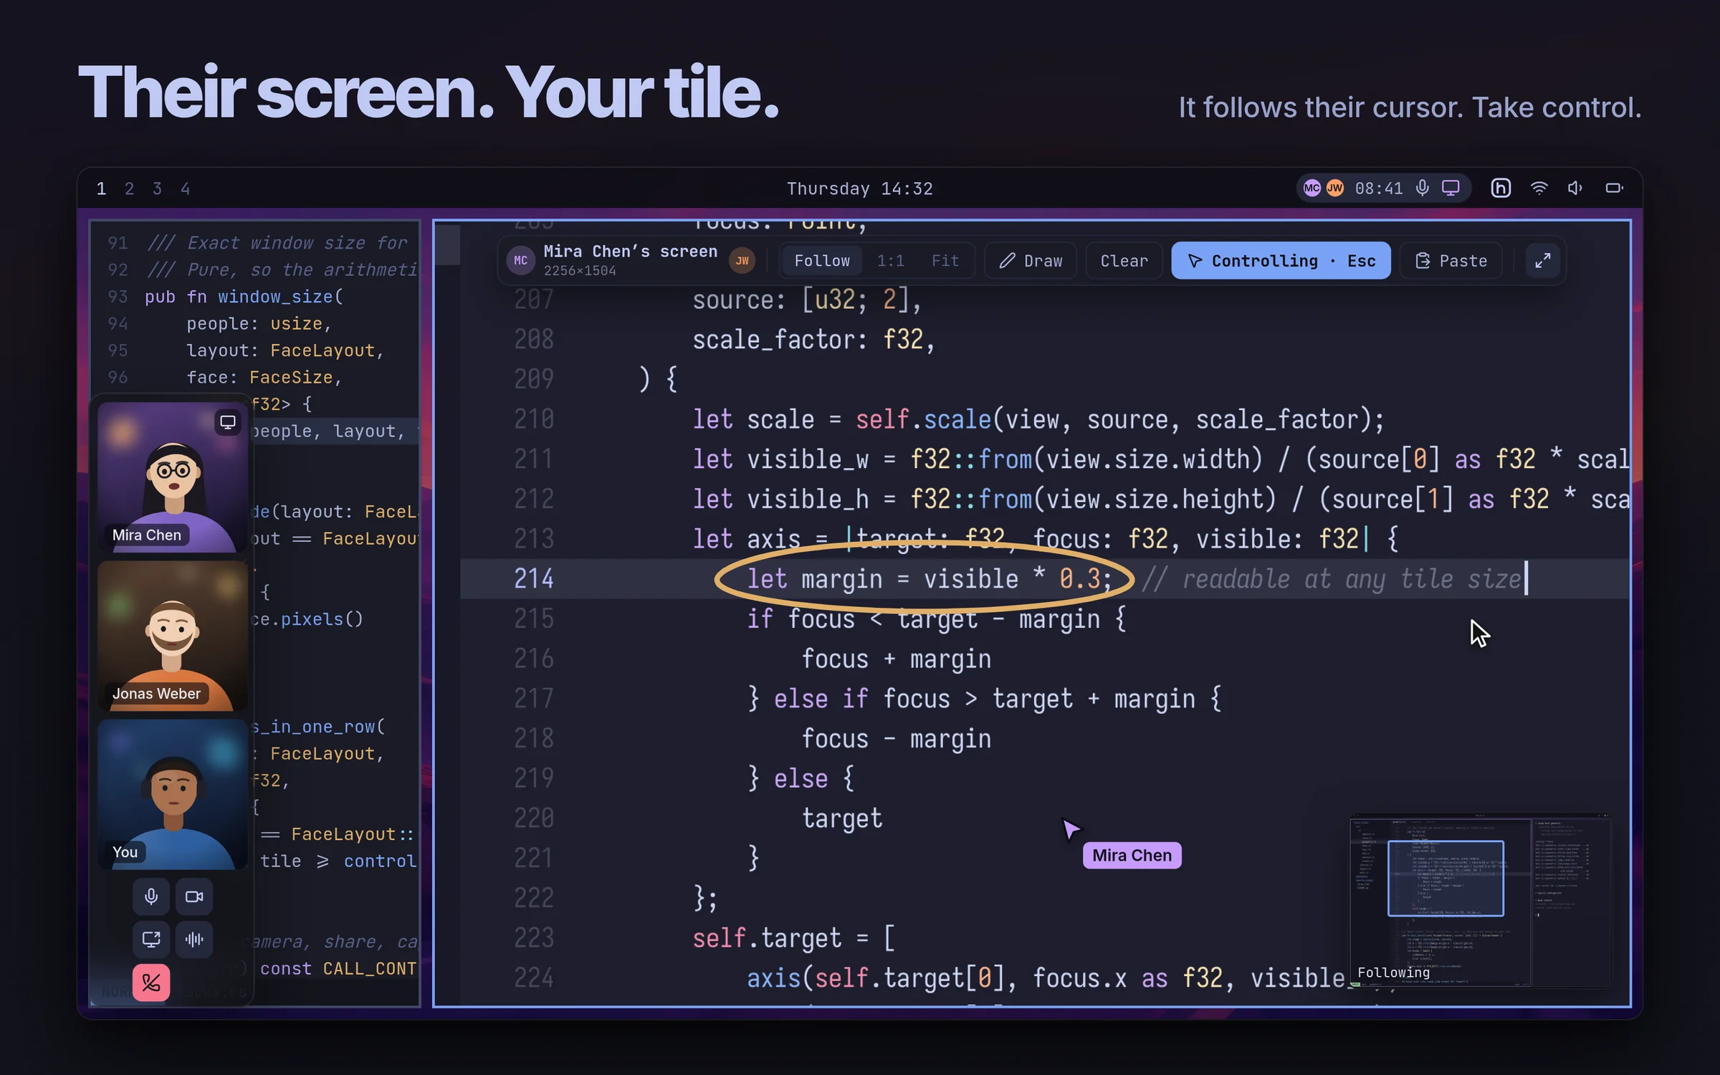This screenshot has width=1720, height=1075.
Task: Toggle the audio waveform option in call controls
Action: 194,940
